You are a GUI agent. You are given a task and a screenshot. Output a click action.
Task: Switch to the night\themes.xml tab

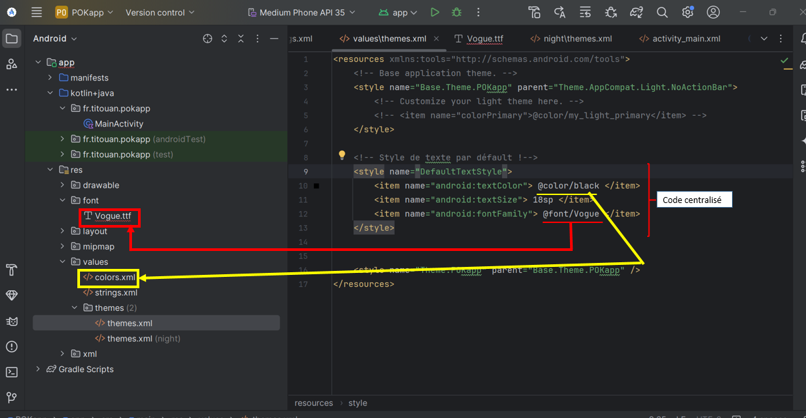(x=571, y=39)
